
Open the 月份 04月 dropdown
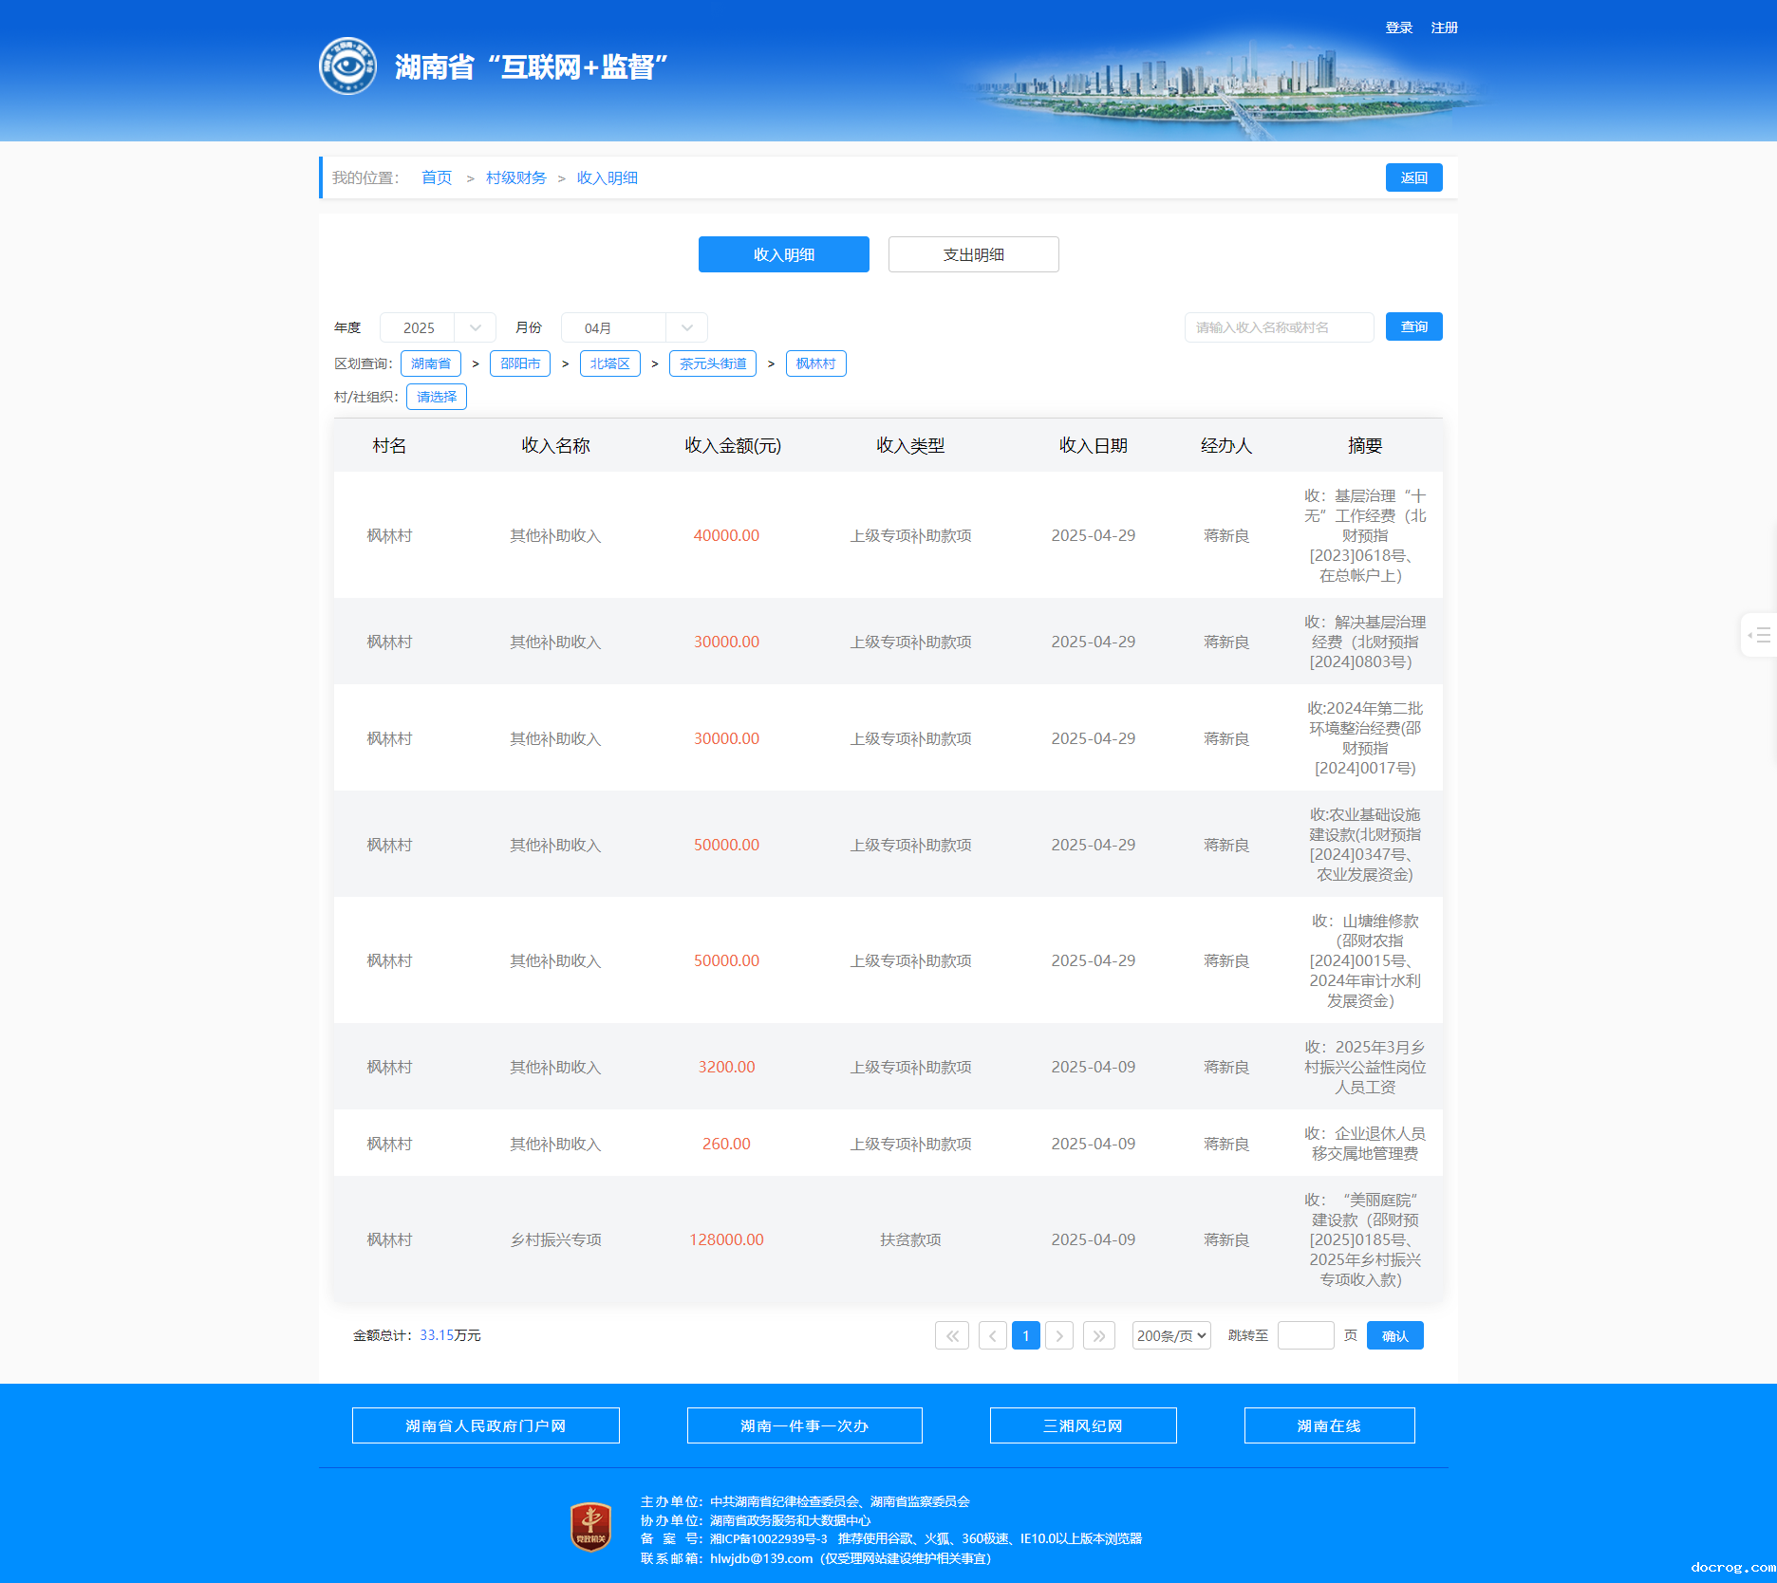click(x=633, y=327)
